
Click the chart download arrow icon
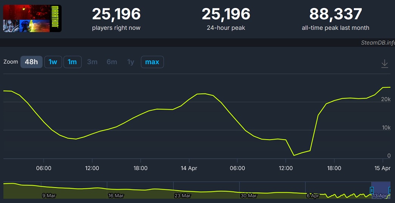pyautogui.click(x=384, y=64)
